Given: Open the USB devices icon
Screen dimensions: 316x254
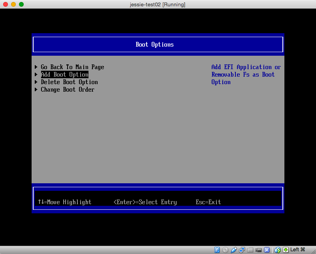Looking at the screenshot, I should click(x=233, y=250).
